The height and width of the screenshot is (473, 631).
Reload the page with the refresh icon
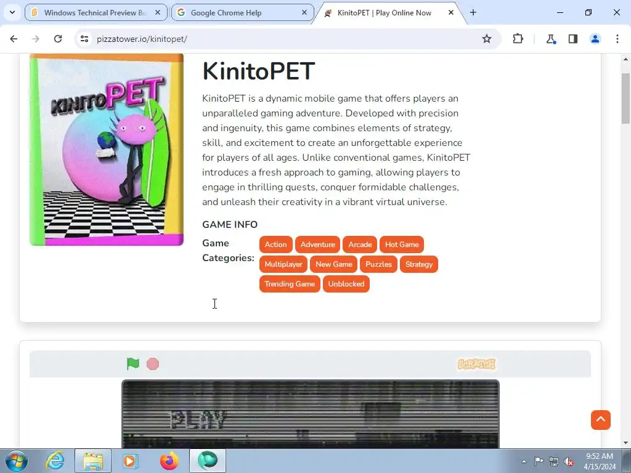tap(58, 39)
